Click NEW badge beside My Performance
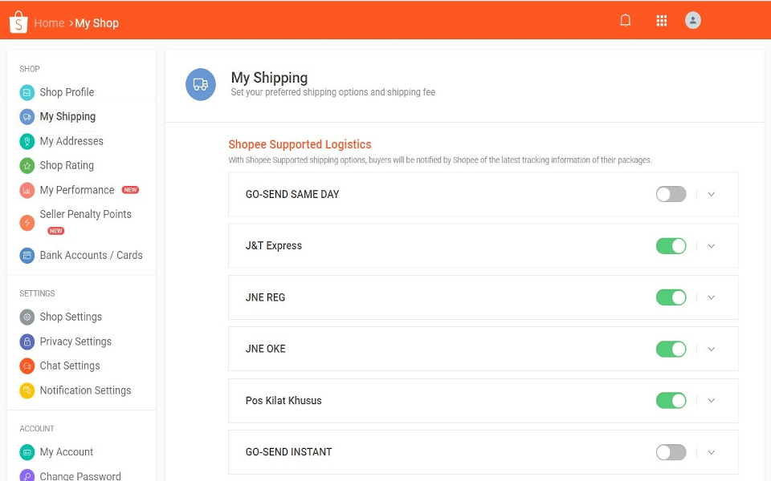Viewport: 771px width, 481px height. coord(130,190)
